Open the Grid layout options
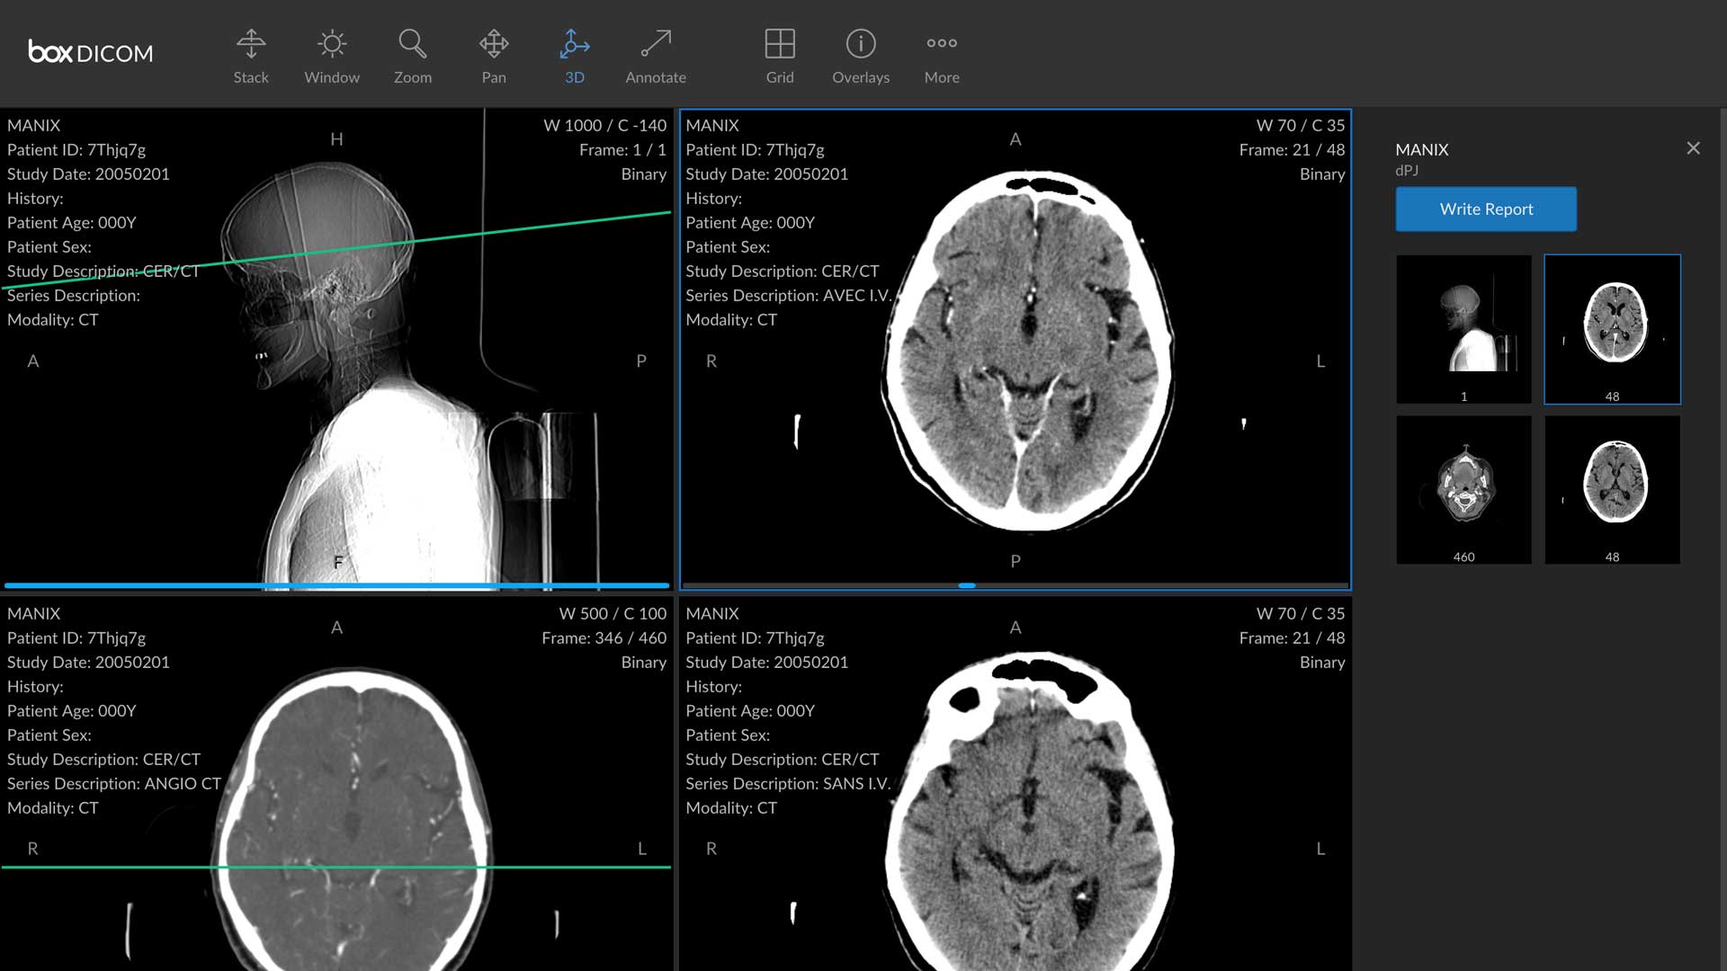Viewport: 1727px width, 971px height. tap(780, 57)
